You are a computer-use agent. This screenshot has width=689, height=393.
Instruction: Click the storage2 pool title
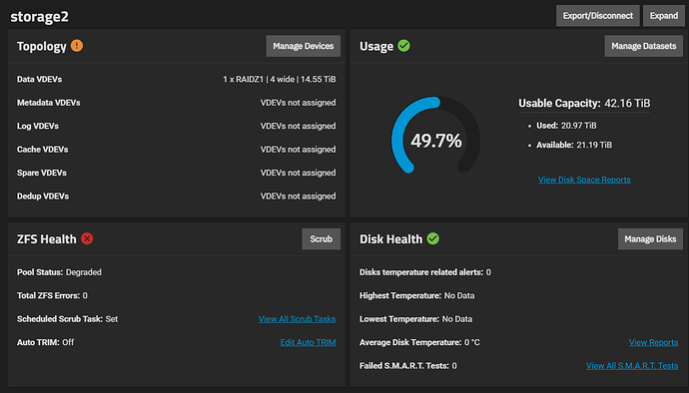point(40,17)
